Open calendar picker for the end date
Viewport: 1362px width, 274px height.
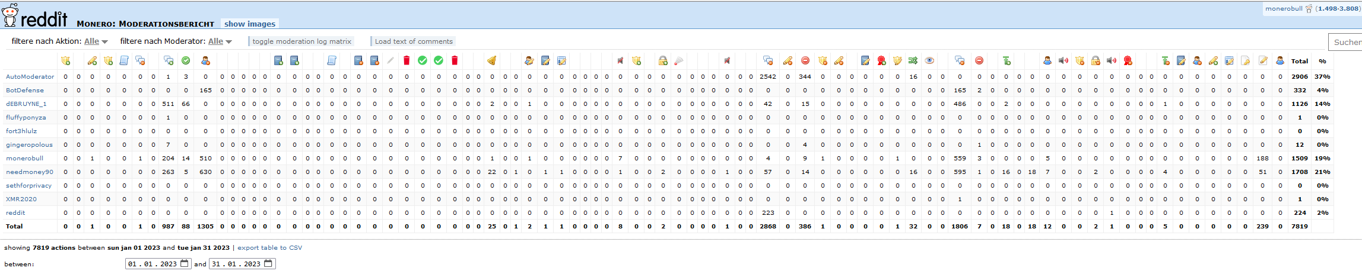[268, 264]
